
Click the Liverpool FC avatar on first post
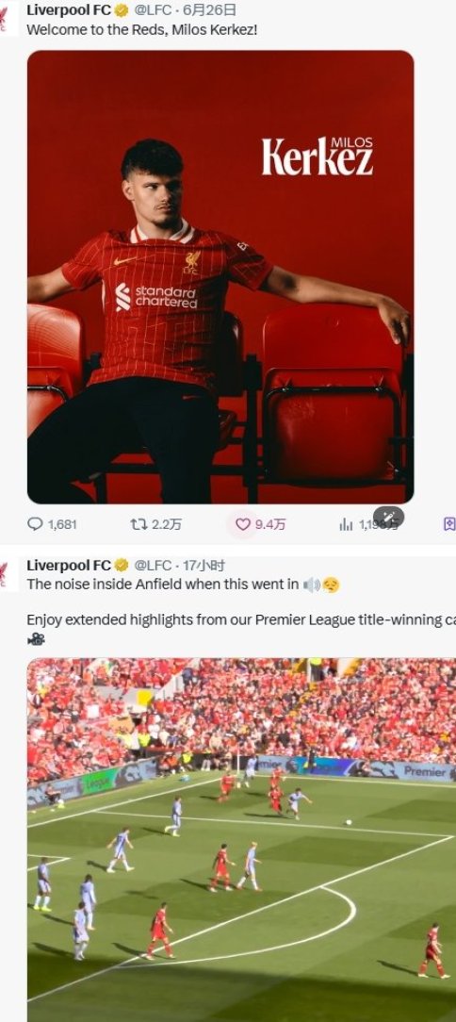pos(3,18)
